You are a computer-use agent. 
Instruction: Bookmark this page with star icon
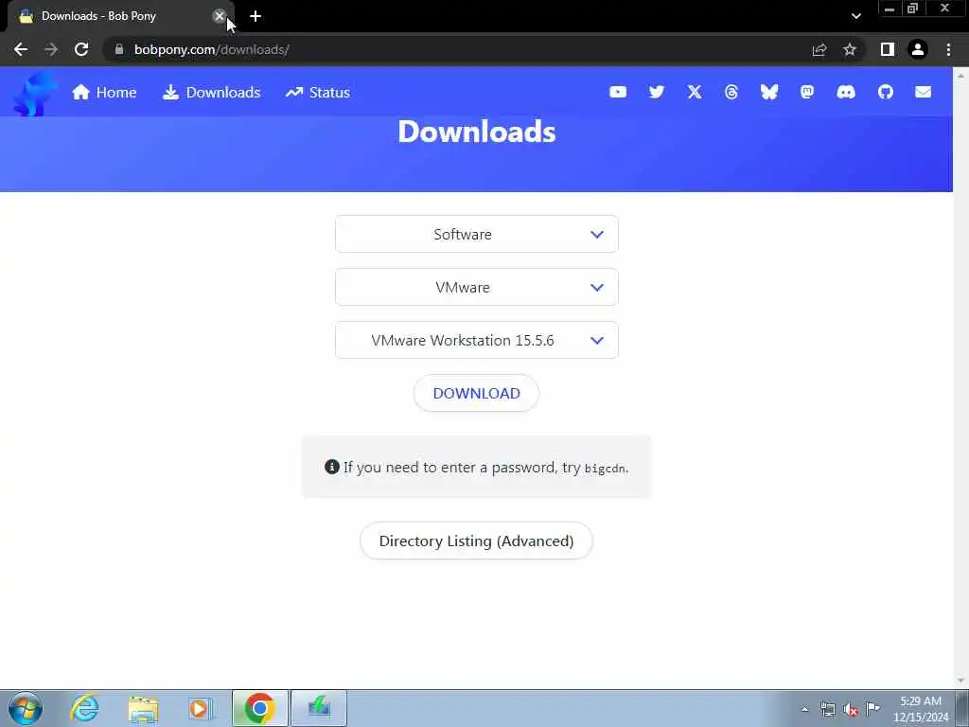click(850, 49)
